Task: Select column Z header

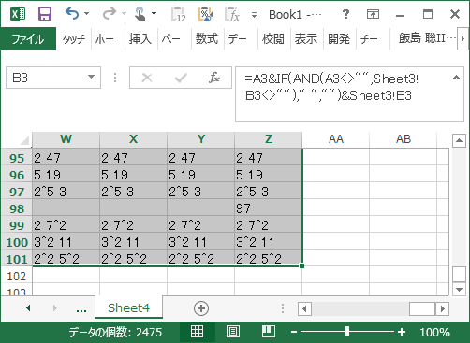Action: (268, 139)
